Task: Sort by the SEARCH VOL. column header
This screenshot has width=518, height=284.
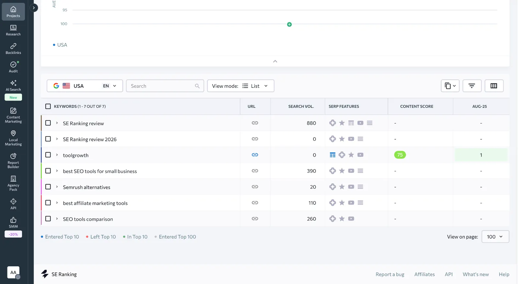Action: 301,107
